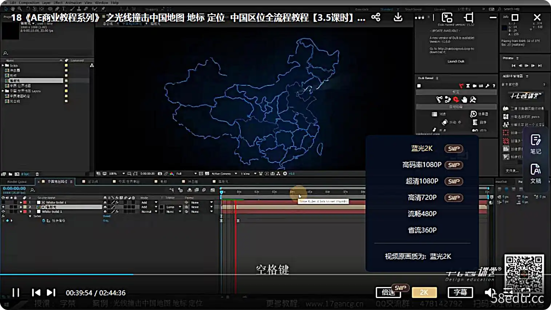Select 省流360P quality
Image resolution: width=551 pixels, height=310 pixels.
coord(422,230)
